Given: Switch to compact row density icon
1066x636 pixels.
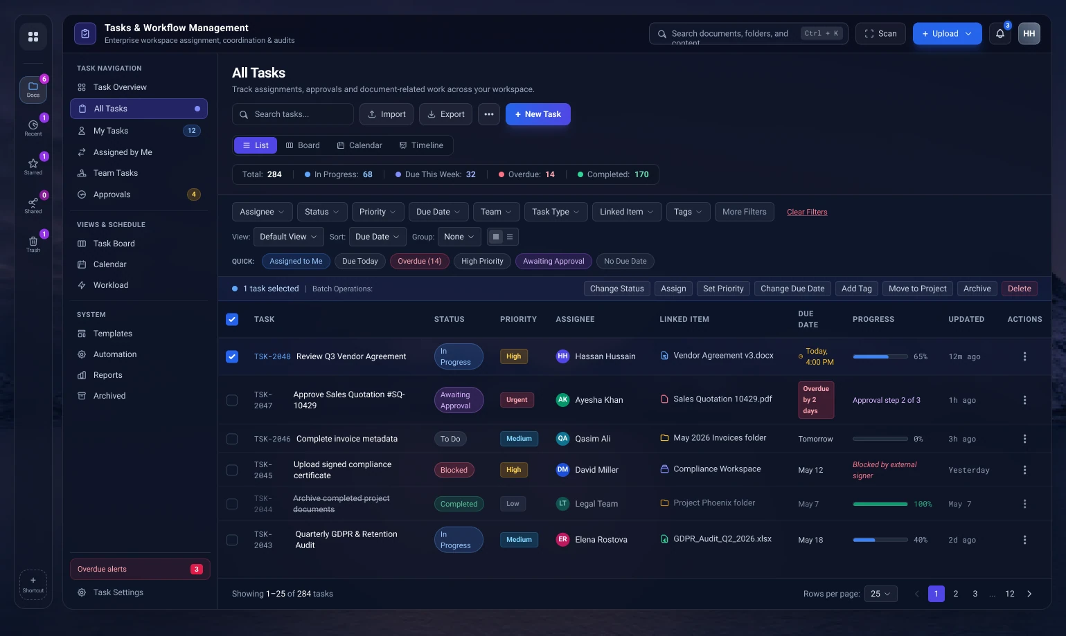Looking at the screenshot, I should (x=510, y=237).
